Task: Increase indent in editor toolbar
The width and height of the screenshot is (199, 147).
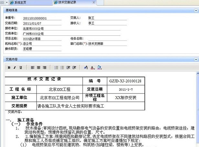Action: [74, 68]
